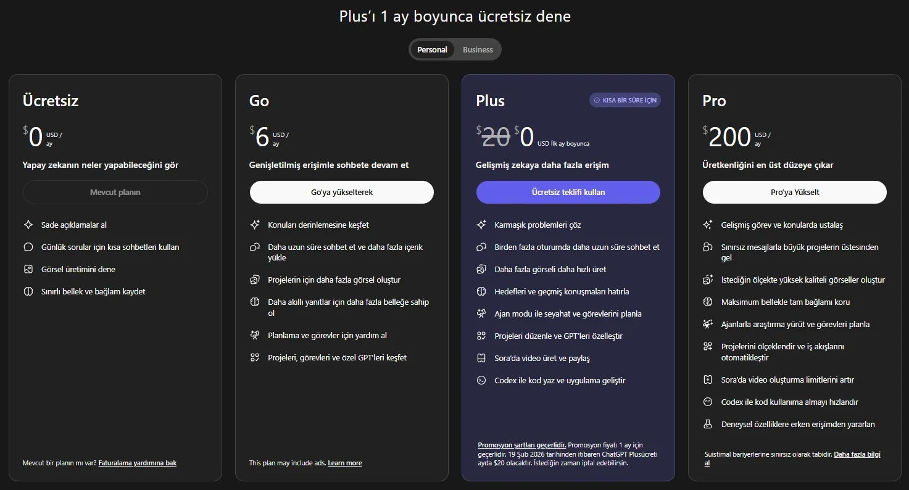Click flask icon beside Deneysel özelliklere

tap(708, 425)
